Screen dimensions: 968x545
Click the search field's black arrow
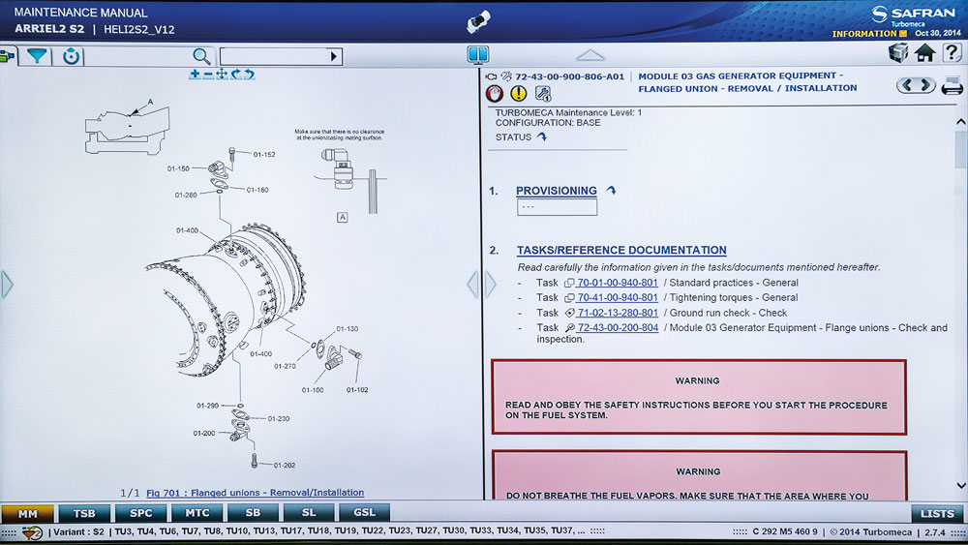point(334,57)
